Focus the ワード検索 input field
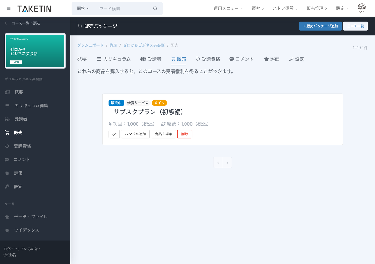 (x=123, y=9)
